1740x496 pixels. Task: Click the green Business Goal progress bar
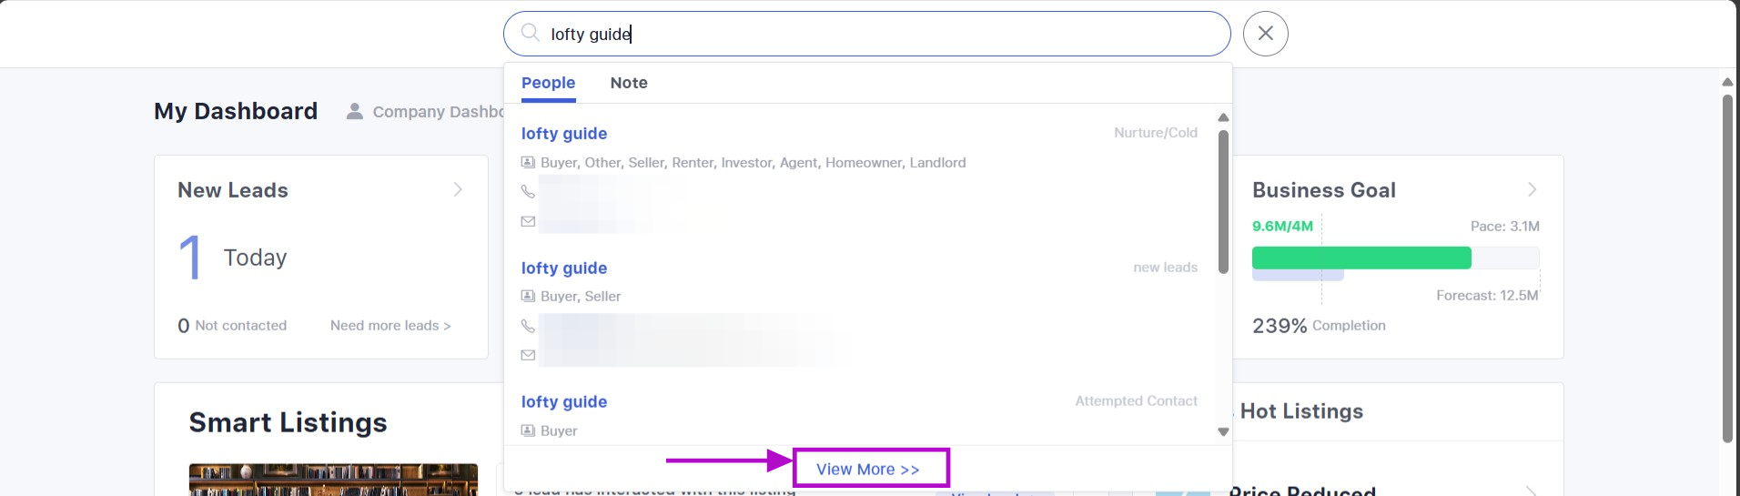pos(1361,258)
